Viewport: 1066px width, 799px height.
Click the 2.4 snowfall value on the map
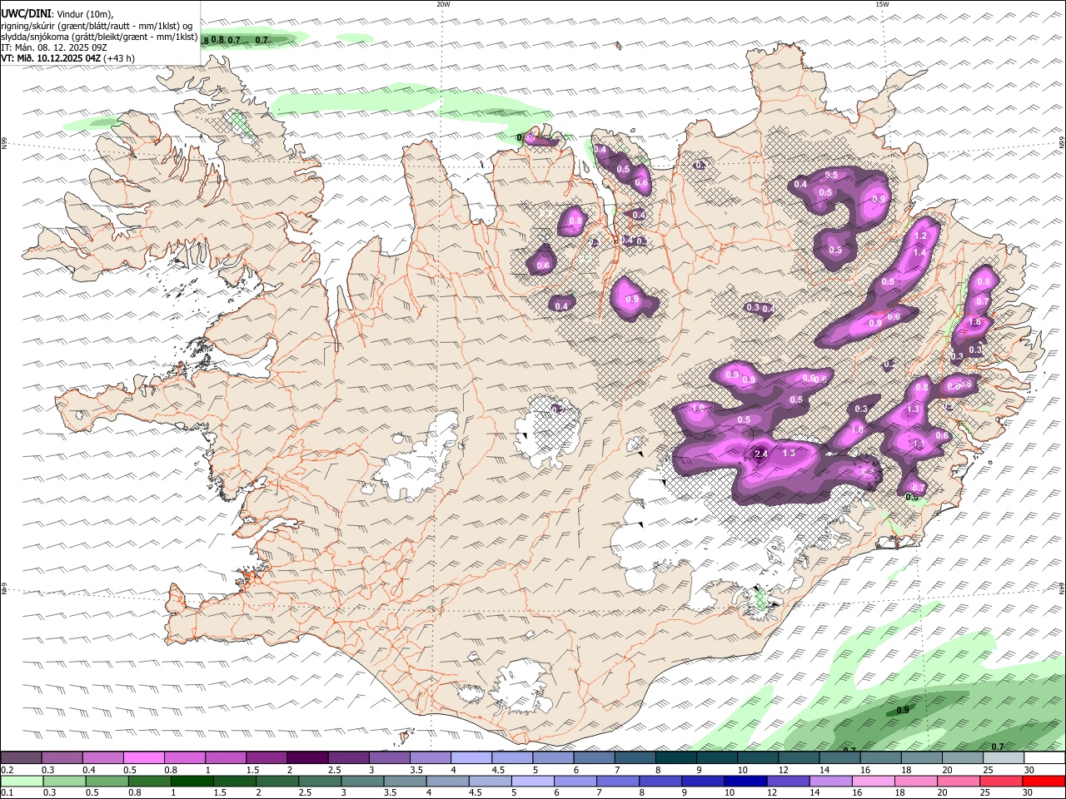click(760, 454)
